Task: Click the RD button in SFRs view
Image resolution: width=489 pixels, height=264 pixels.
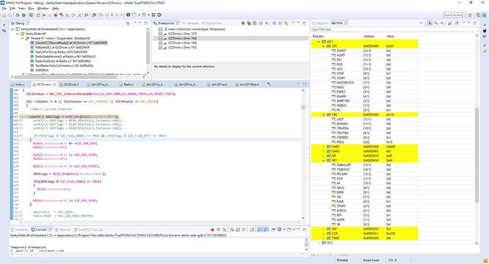Action: click(x=421, y=23)
